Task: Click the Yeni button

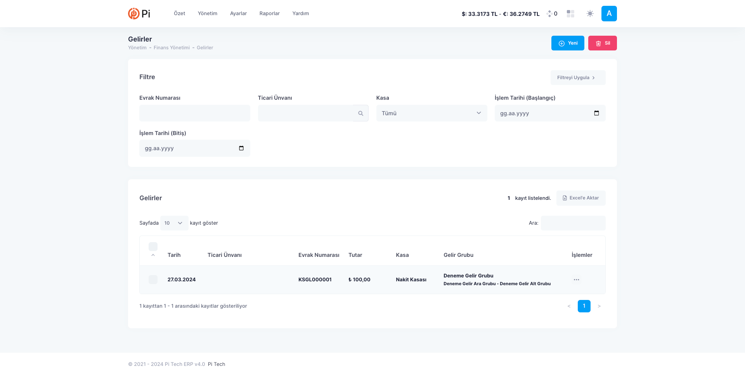Action: 567,43
